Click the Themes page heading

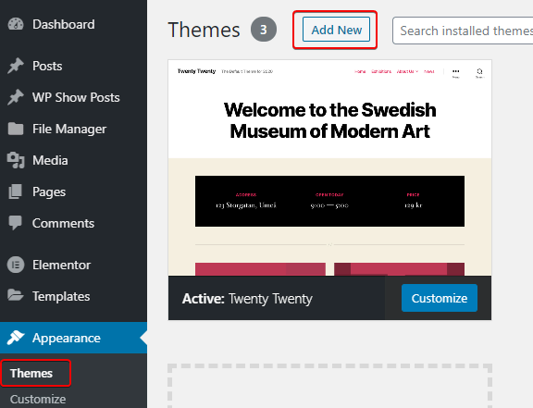pos(204,30)
